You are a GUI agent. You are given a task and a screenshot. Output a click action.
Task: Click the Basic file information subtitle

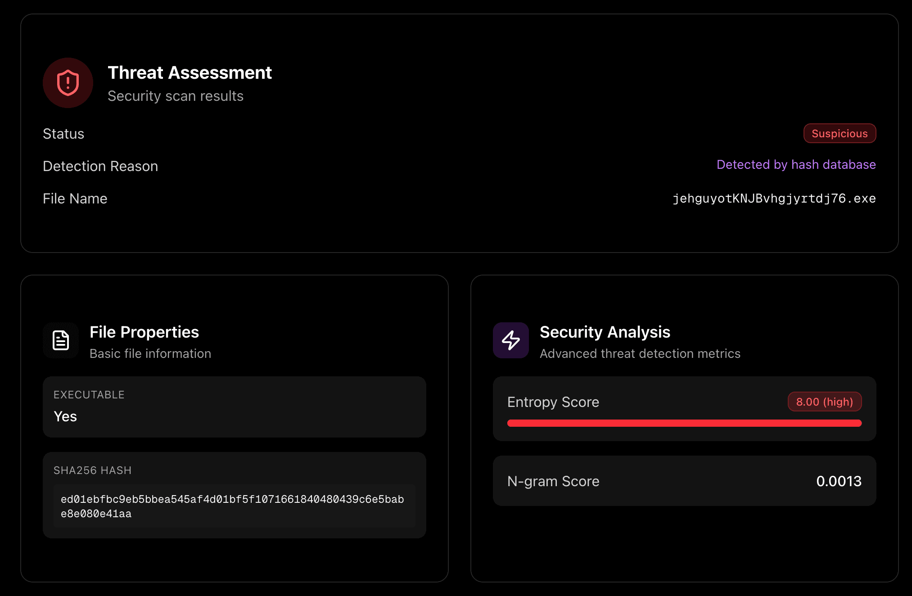150,353
